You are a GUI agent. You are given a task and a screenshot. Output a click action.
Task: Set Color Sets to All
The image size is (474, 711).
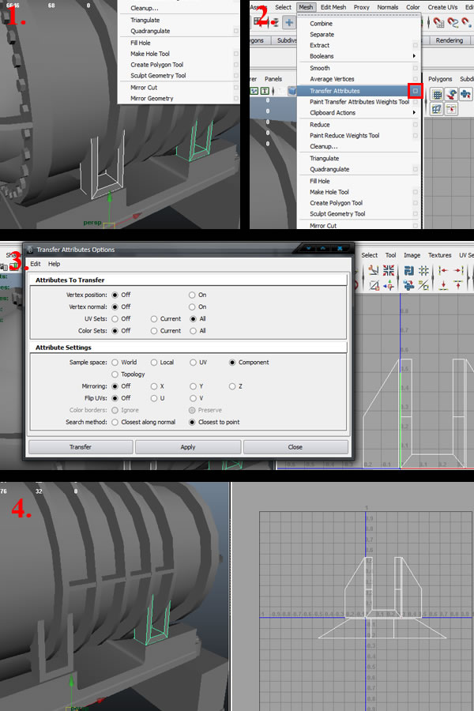[194, 331]
